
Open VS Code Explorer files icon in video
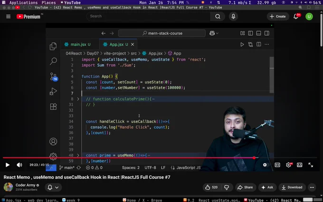point(53,47)
